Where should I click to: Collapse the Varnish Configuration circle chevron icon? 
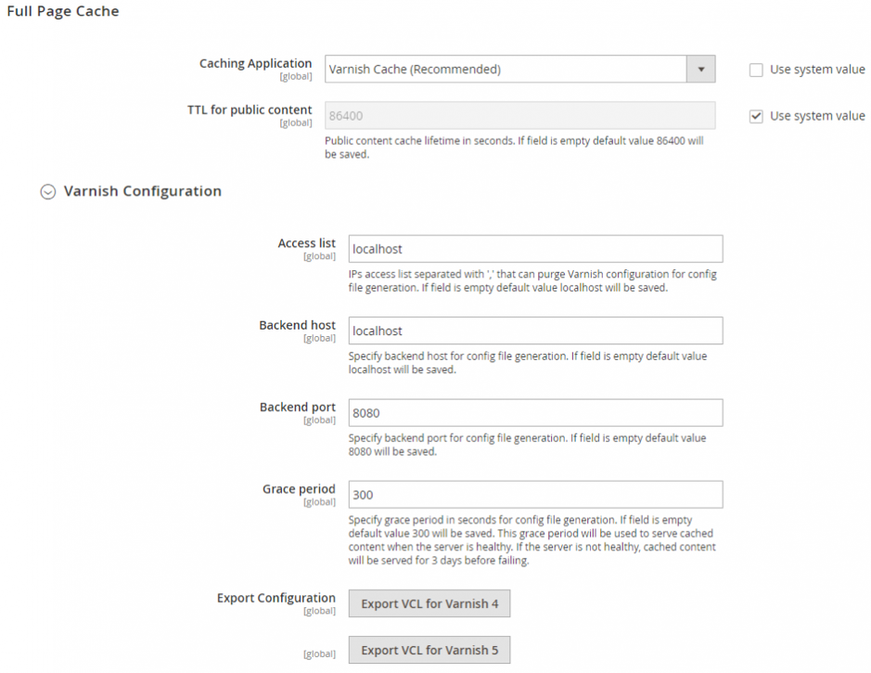[48, 191]
